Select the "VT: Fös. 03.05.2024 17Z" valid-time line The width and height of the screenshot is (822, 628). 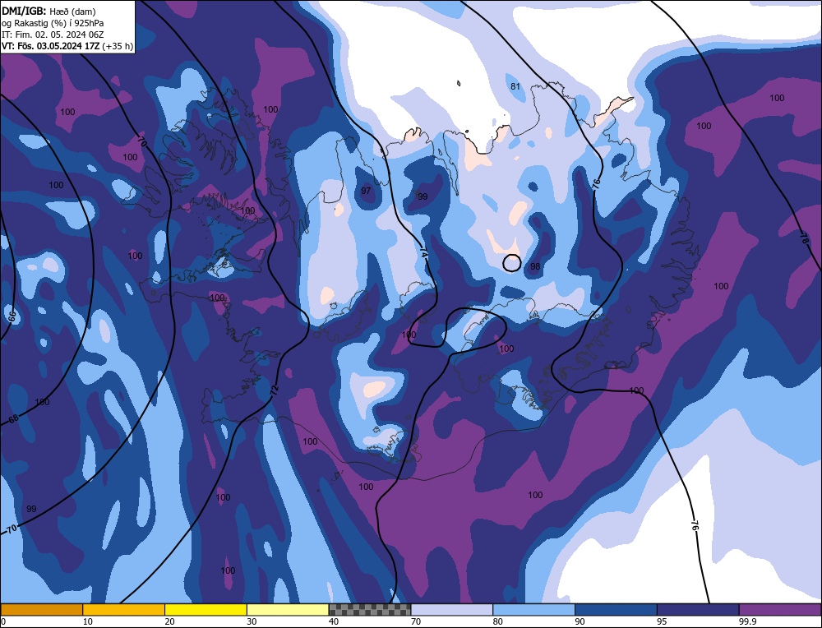click(x=67, y=46)
